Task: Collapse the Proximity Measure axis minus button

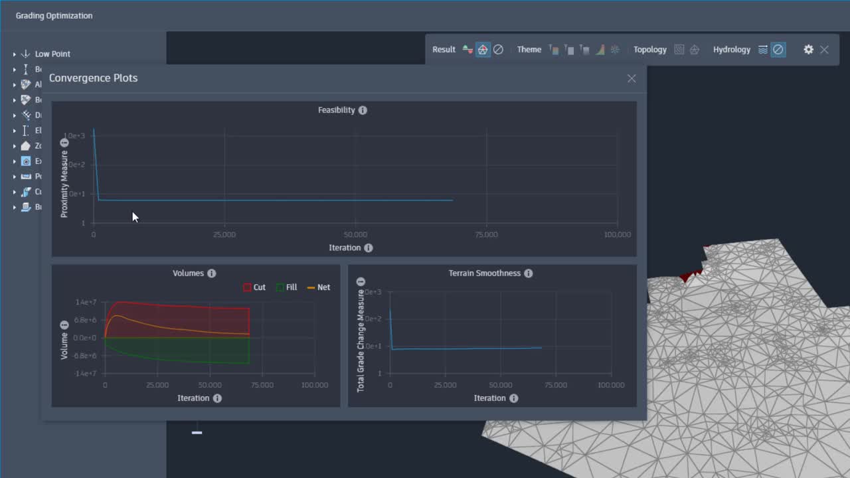Action: click(64, 143)
